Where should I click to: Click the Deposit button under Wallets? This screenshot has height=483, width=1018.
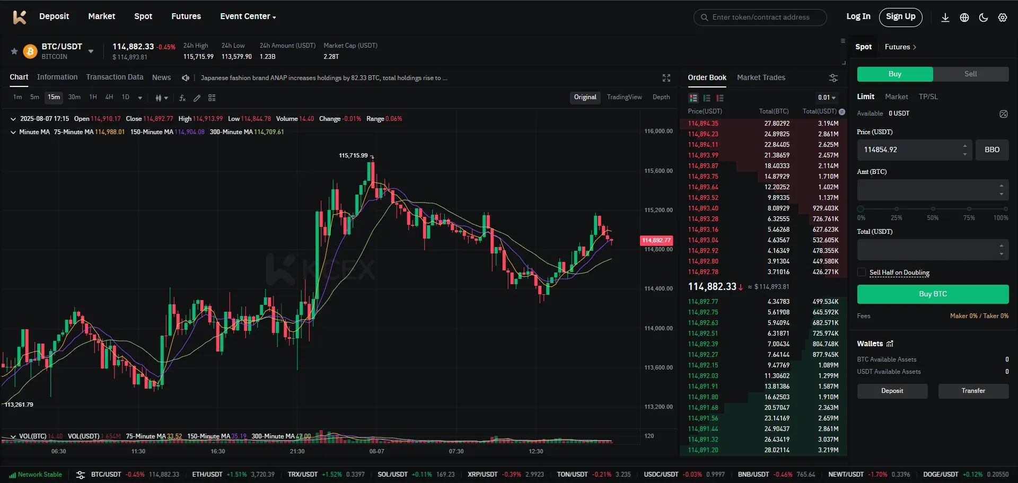point(892,391)
